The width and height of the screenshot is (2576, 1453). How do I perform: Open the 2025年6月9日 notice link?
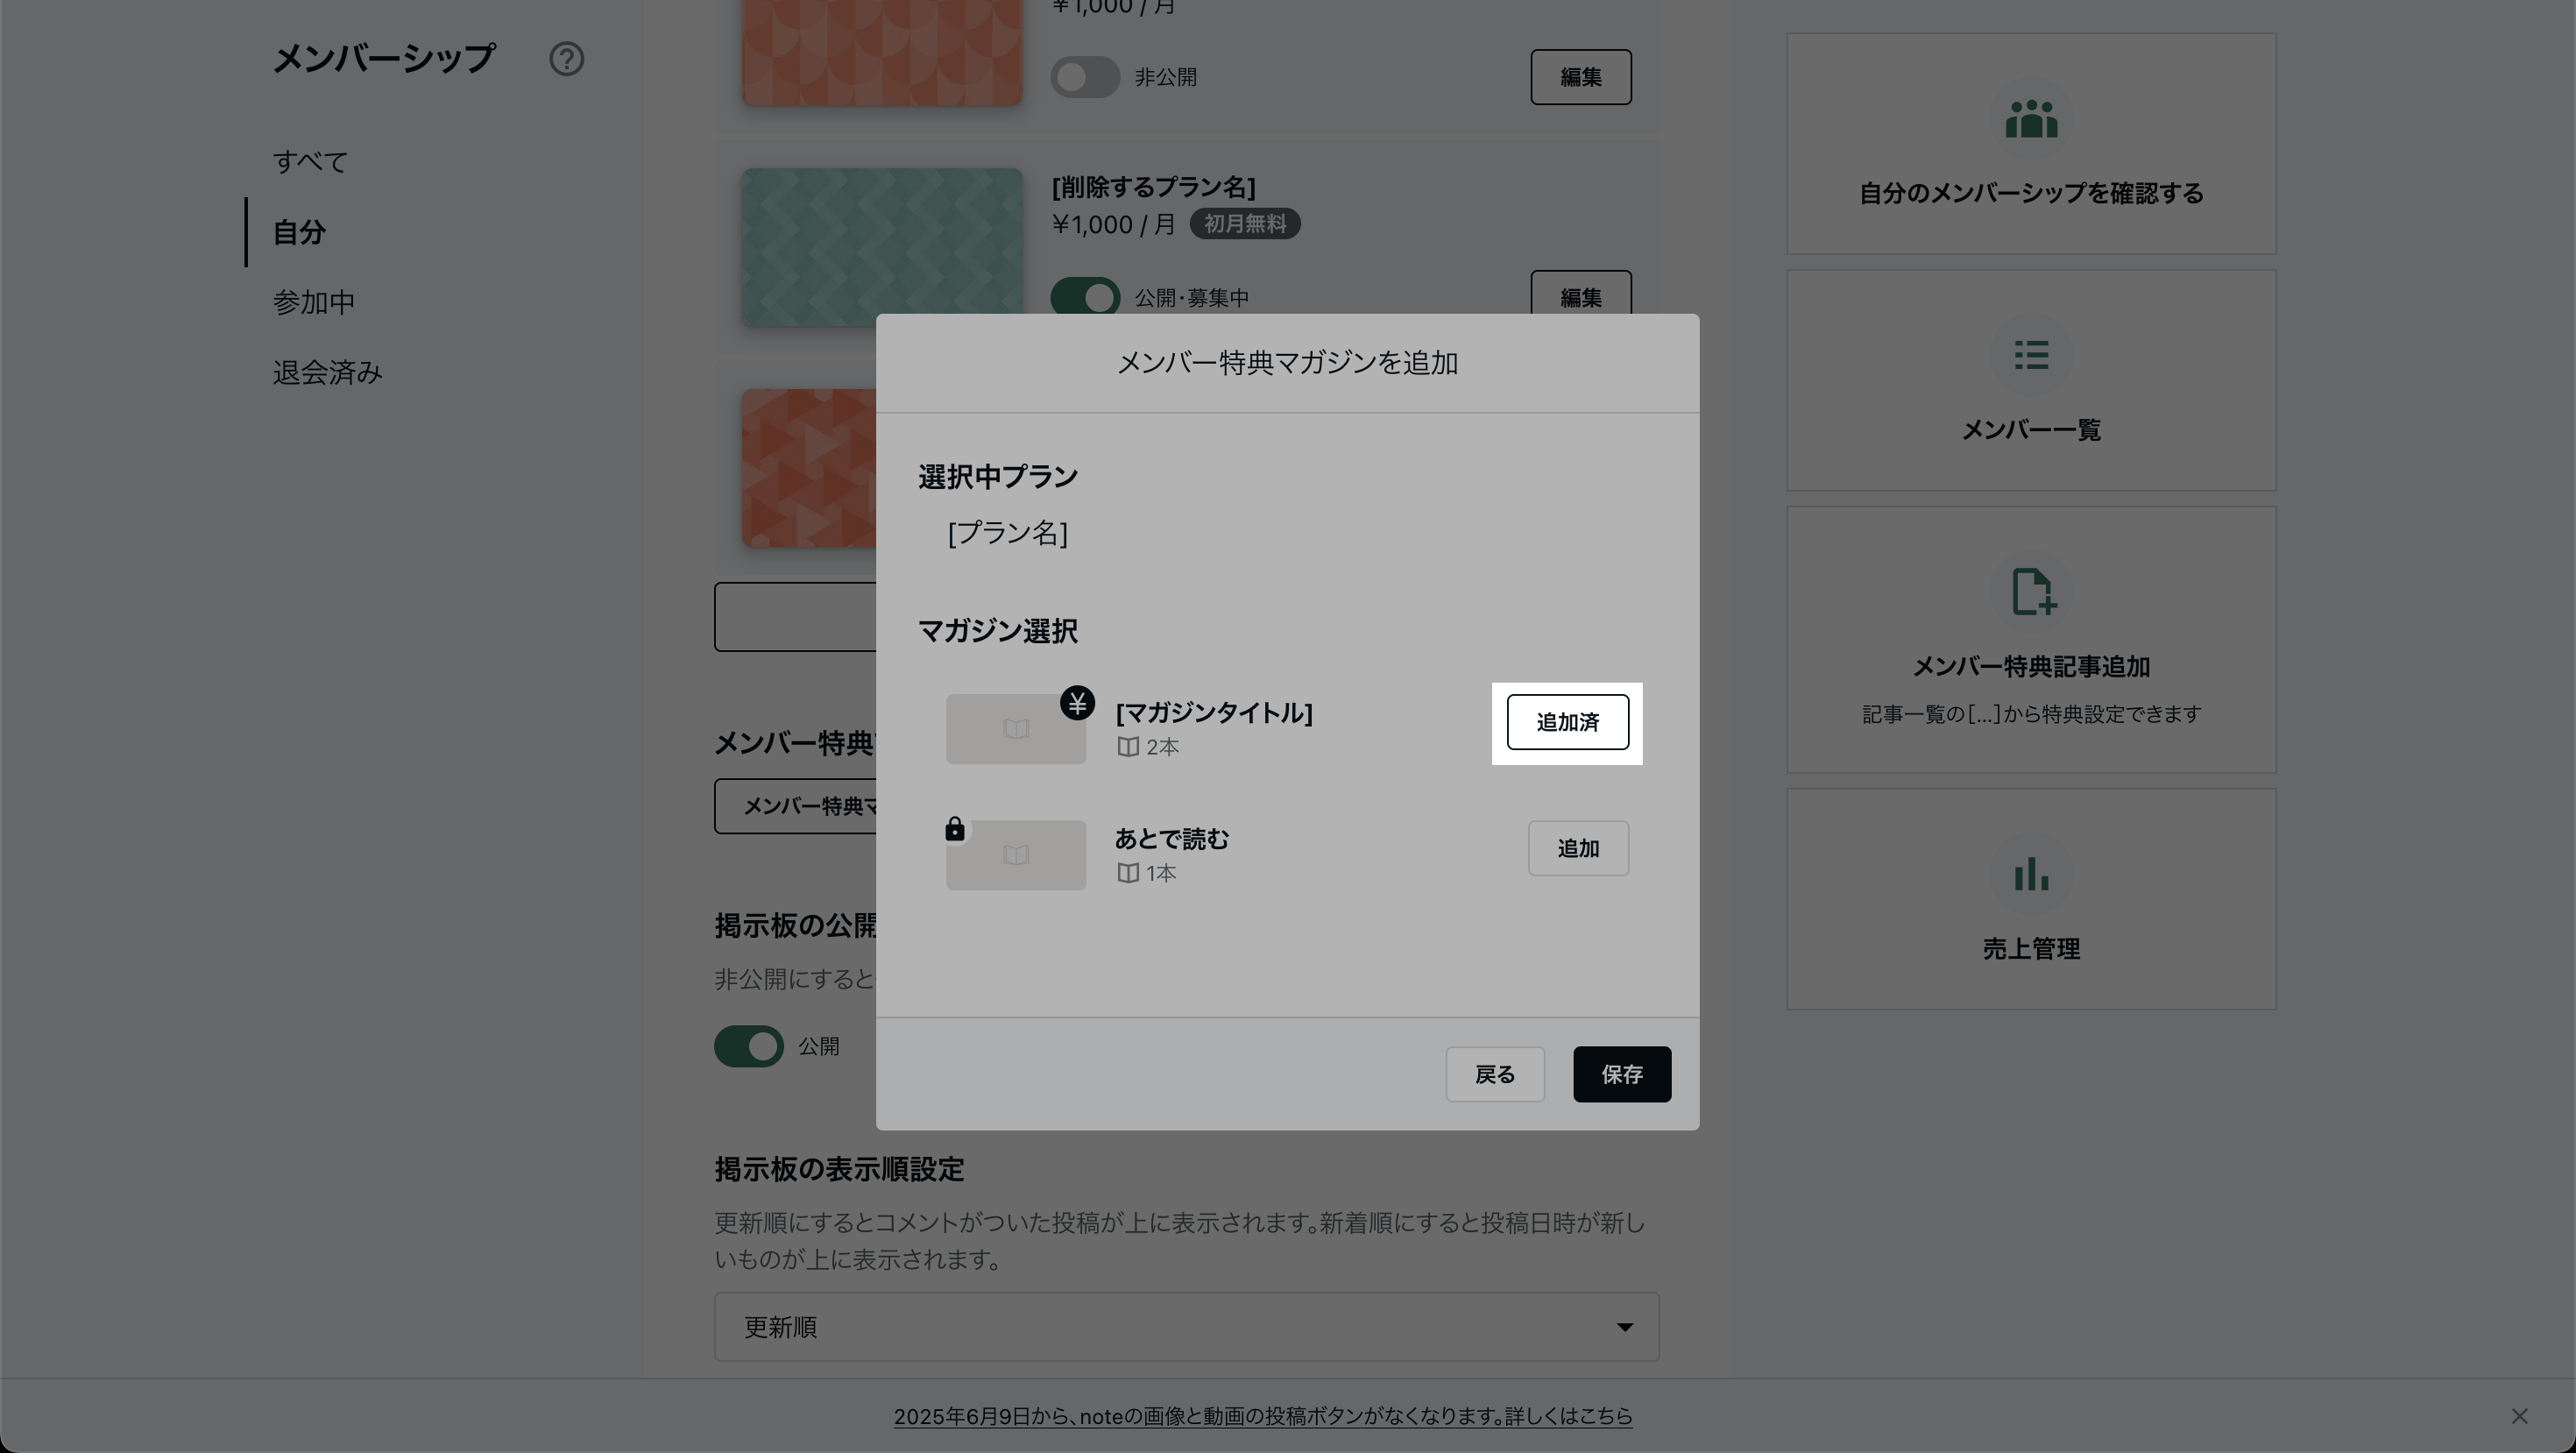tap(1263, 1416)
